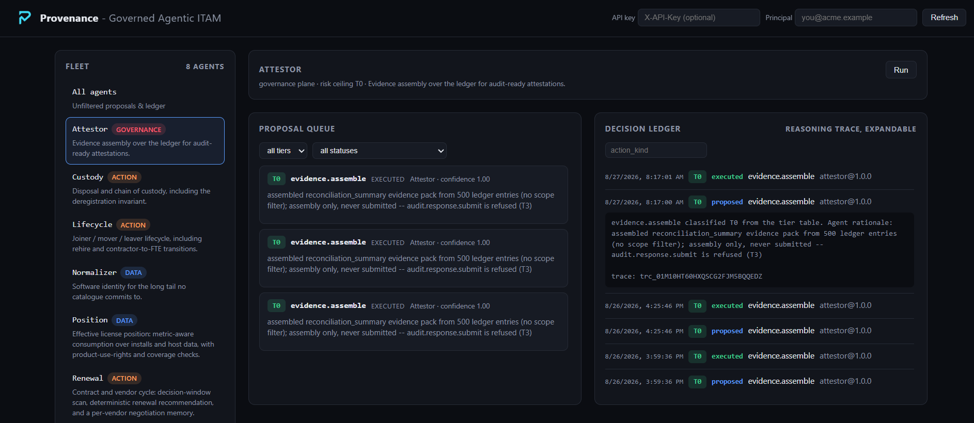Viewport: 974px width, 423px height.
Task: Click the DECISION LEDGER heading
Action: click(x=643, y=129)
